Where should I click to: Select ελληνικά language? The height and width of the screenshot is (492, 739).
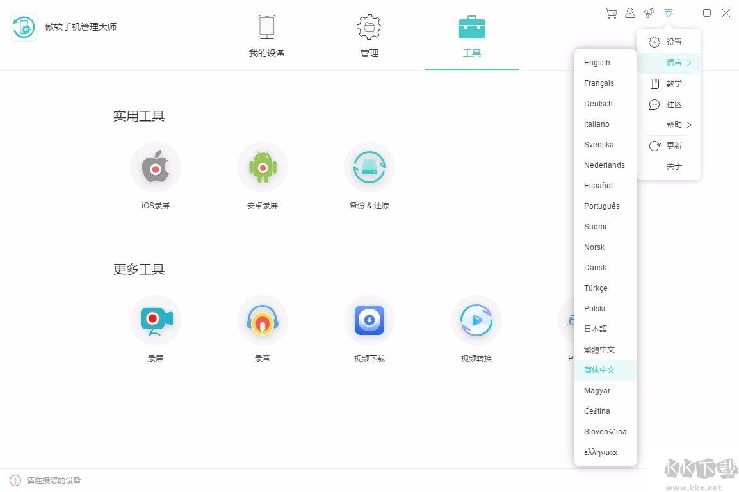pyautogui.click(x=605, y=452)
